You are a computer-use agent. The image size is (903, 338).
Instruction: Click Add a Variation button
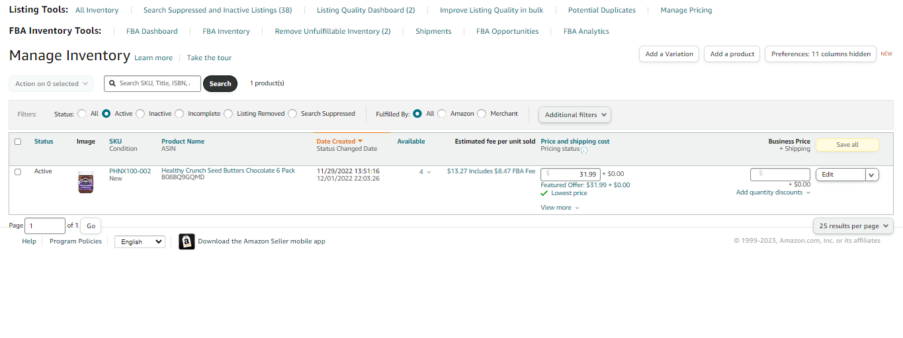[669, 54]
